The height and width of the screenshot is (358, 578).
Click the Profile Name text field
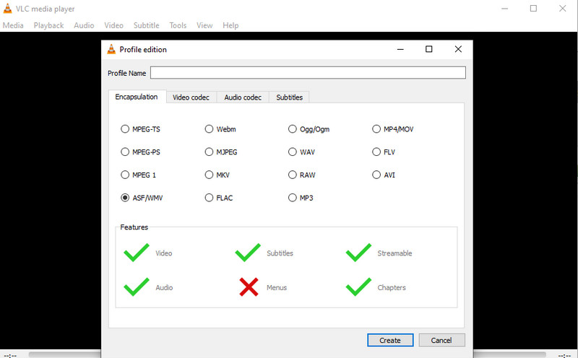pos(308,73)
